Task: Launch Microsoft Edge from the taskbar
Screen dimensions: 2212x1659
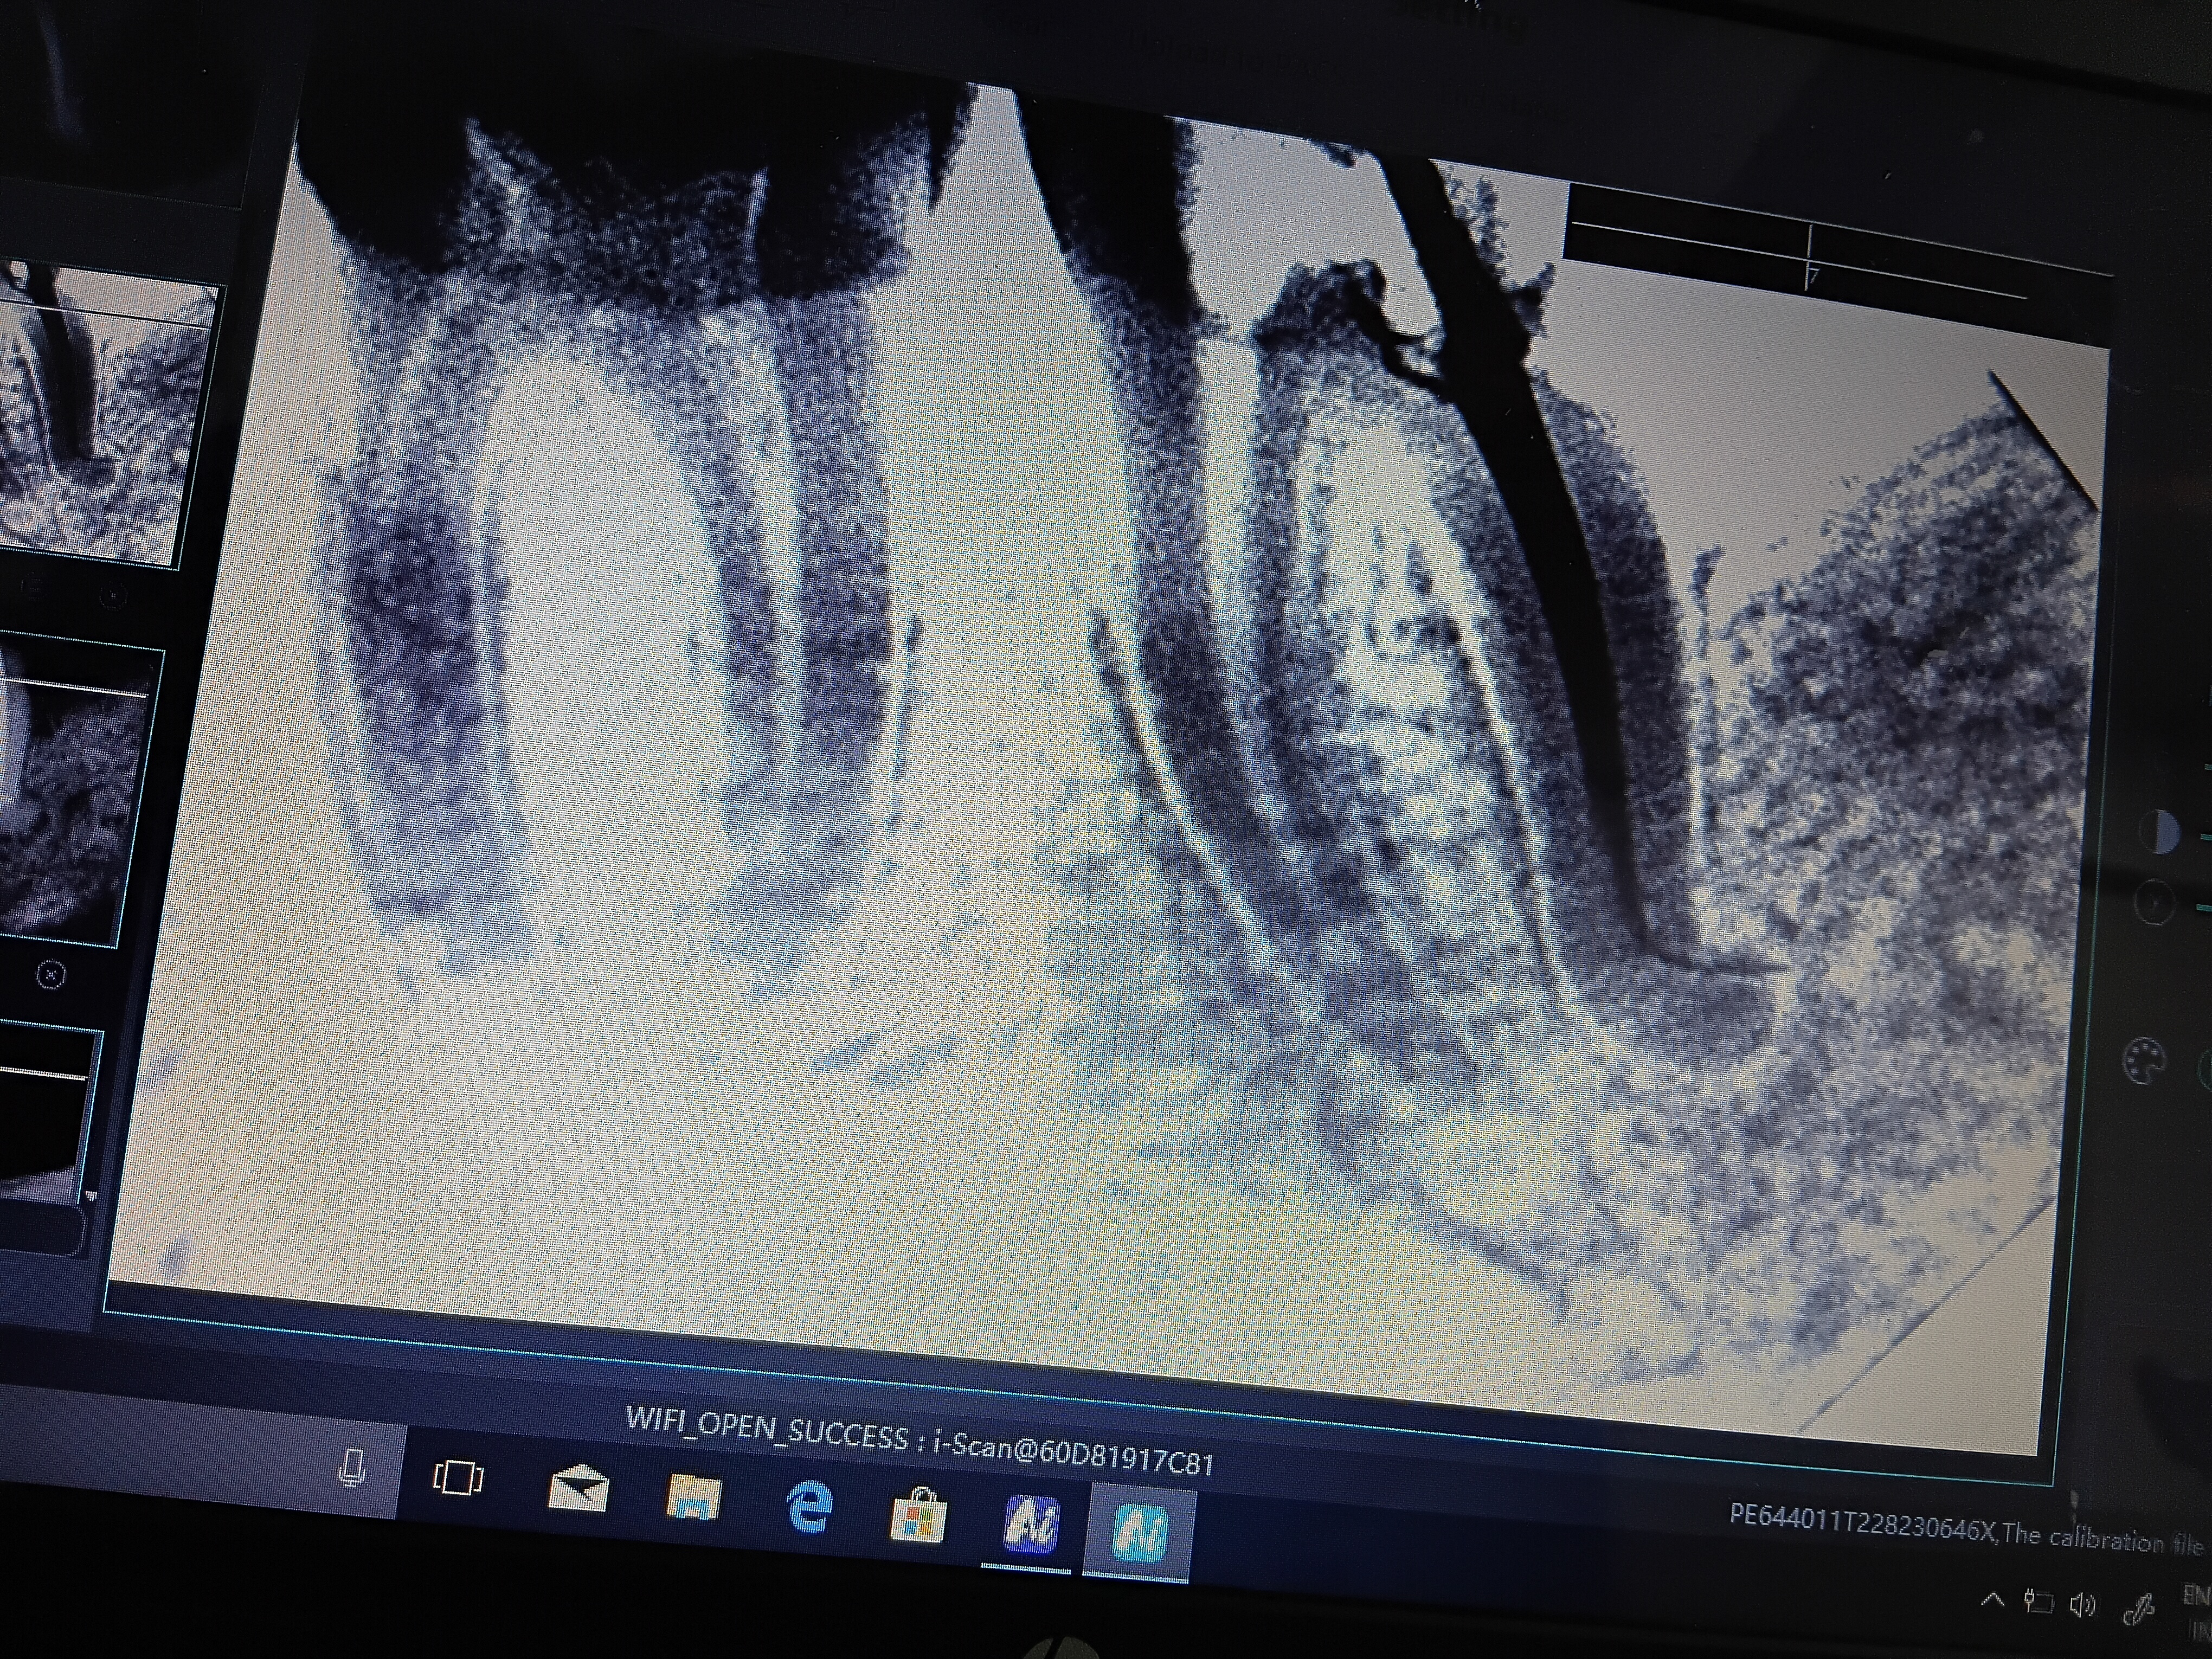Action: (810, 1506)
